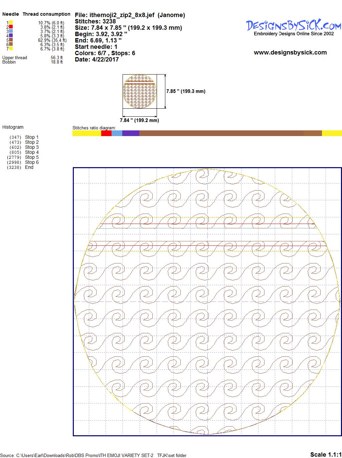Viewport: 342px width, 458px height.
Task: Click the Thread consumption column header
Action: click(46, 14)
